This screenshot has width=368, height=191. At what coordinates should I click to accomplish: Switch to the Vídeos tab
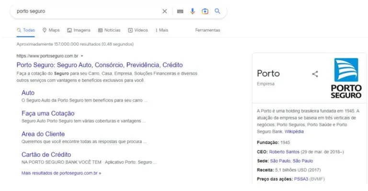pos(138,30)
